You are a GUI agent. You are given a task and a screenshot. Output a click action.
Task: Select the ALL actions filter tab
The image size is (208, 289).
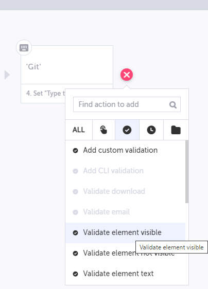(x=79, y=130)
